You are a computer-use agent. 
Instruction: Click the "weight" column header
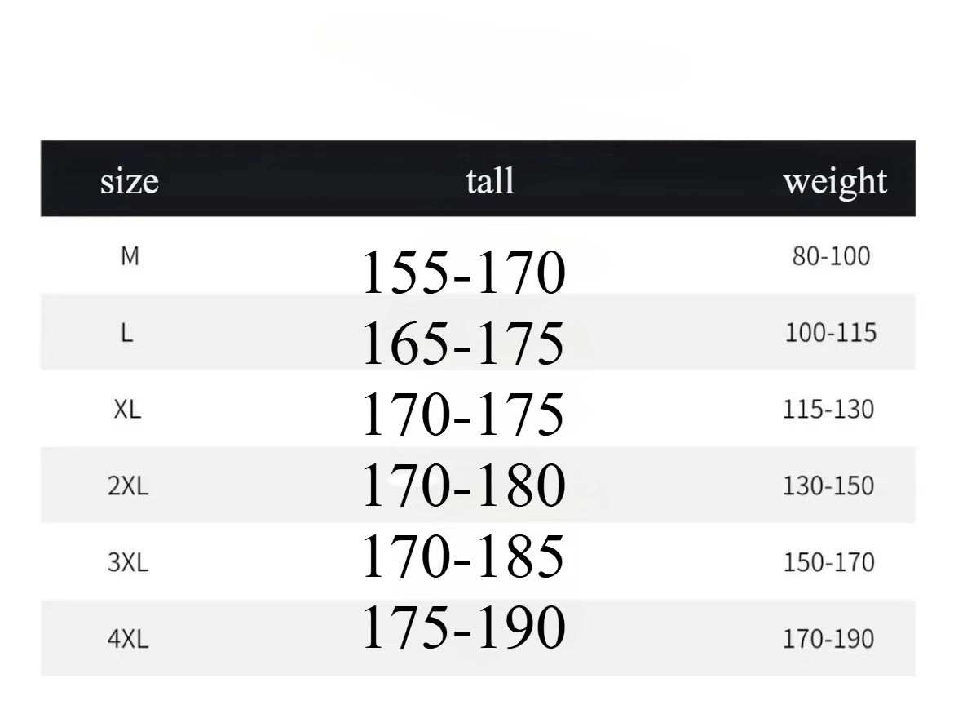click(x=834, y=181)
